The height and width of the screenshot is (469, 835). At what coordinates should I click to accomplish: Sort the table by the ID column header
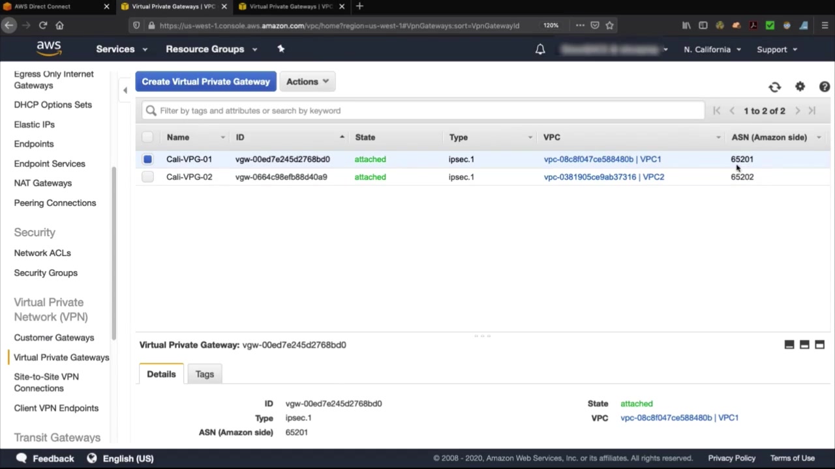click(240, 137)
